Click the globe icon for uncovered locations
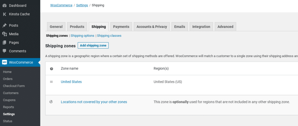This screenshot has width=298, height=126. coord(52,102)
